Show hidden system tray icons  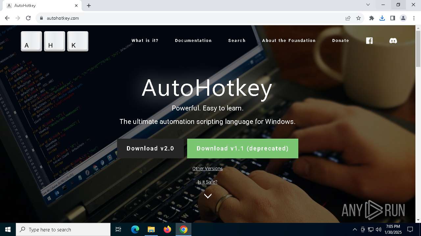355,229
